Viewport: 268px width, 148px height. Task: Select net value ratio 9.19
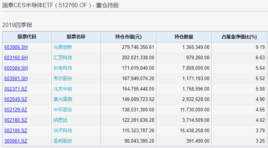(x=260, y=47)
